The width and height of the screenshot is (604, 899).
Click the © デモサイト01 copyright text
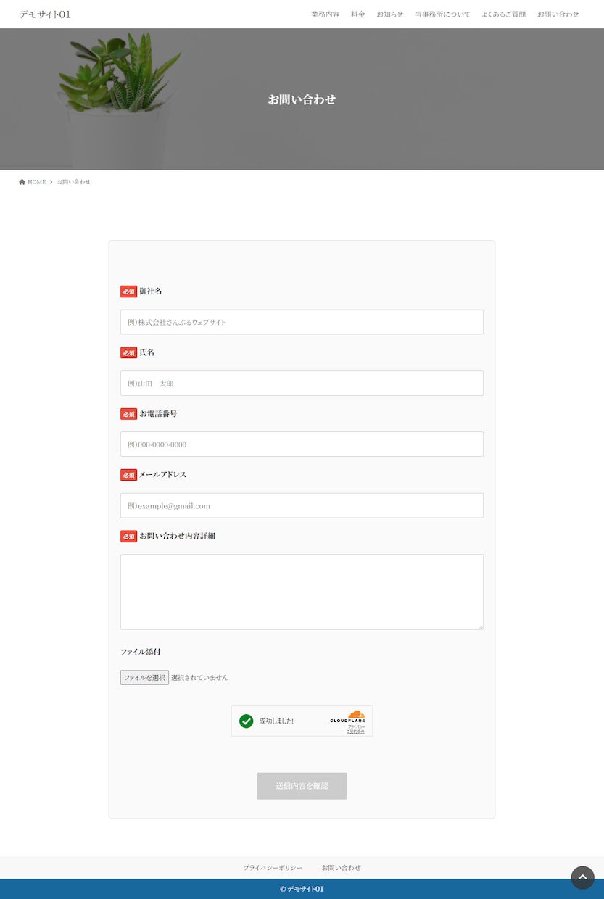pos(302,889)
